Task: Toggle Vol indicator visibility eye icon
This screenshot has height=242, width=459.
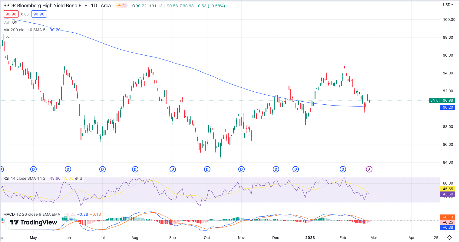Action: (15, 22)
